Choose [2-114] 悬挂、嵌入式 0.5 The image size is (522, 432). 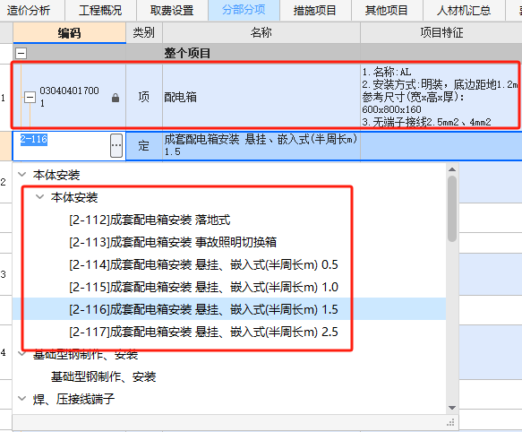(203, 264)
